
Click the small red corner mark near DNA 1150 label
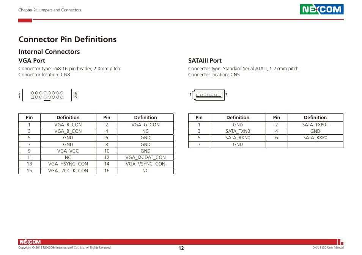[341, 241]
